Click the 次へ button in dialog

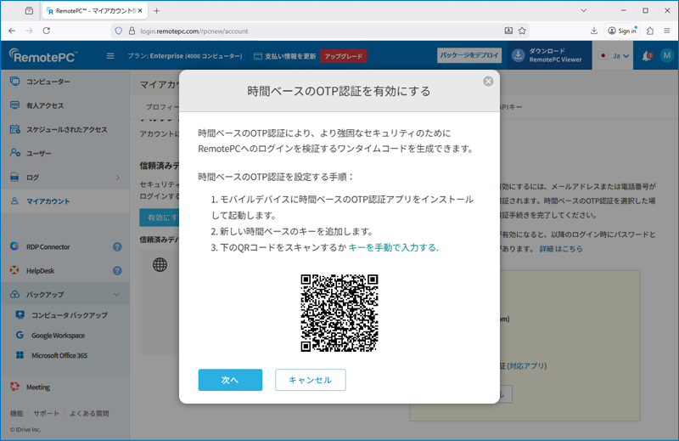(230, 380)
